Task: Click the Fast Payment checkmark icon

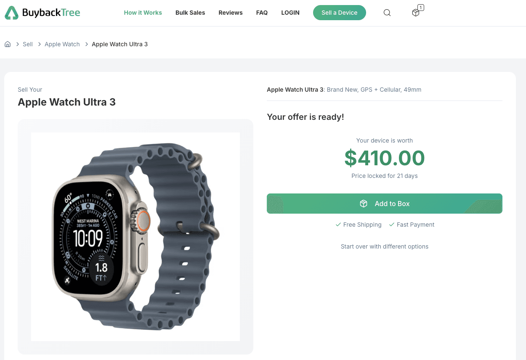Action: coord(392,225)
